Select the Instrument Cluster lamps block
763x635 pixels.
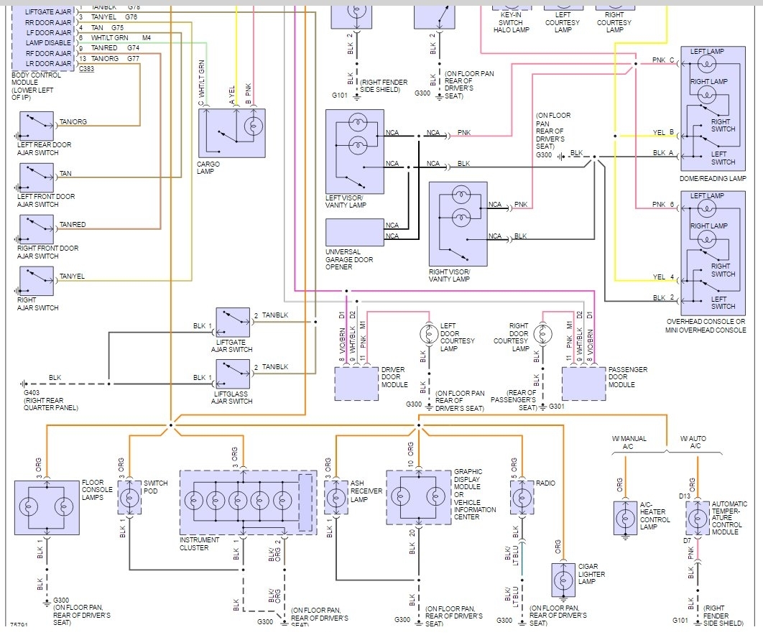[x=248, y=502]
